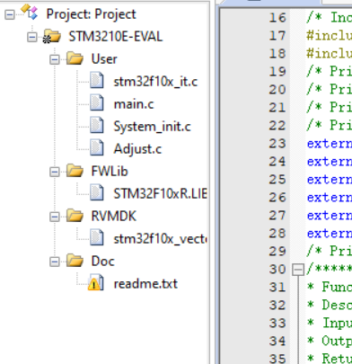Click line number 23 in the editor
The image size is (352, 364).
click(277, 143)
